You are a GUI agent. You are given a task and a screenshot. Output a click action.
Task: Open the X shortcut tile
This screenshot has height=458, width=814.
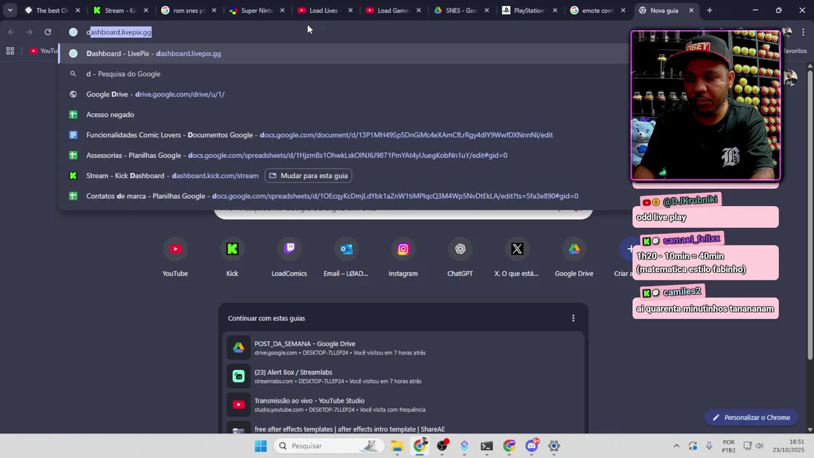(517, 257)
